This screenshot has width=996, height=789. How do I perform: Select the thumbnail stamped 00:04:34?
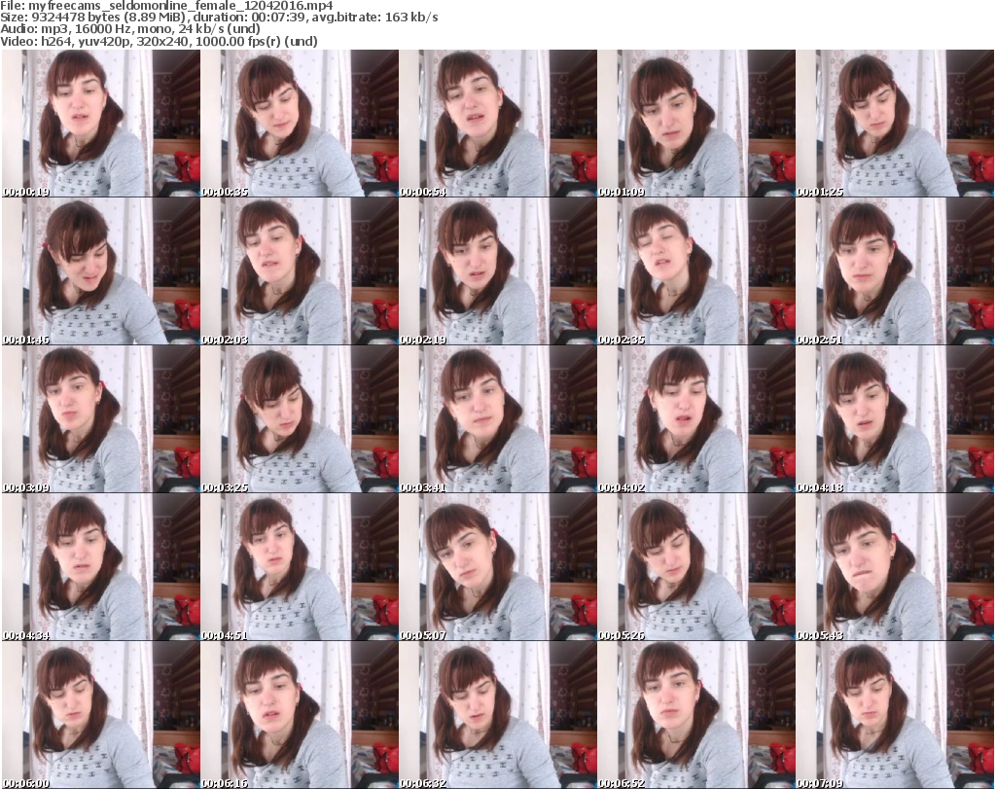[x=101, y=567]
